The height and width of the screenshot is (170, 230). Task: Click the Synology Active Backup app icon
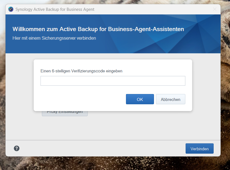[x=11, y=9]
